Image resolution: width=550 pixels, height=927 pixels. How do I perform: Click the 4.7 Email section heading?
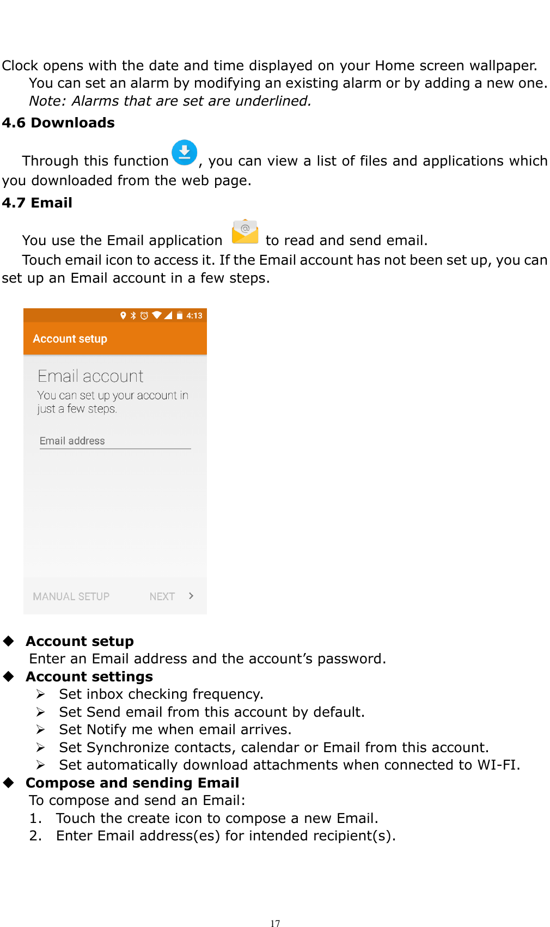[x=37, y=203]
